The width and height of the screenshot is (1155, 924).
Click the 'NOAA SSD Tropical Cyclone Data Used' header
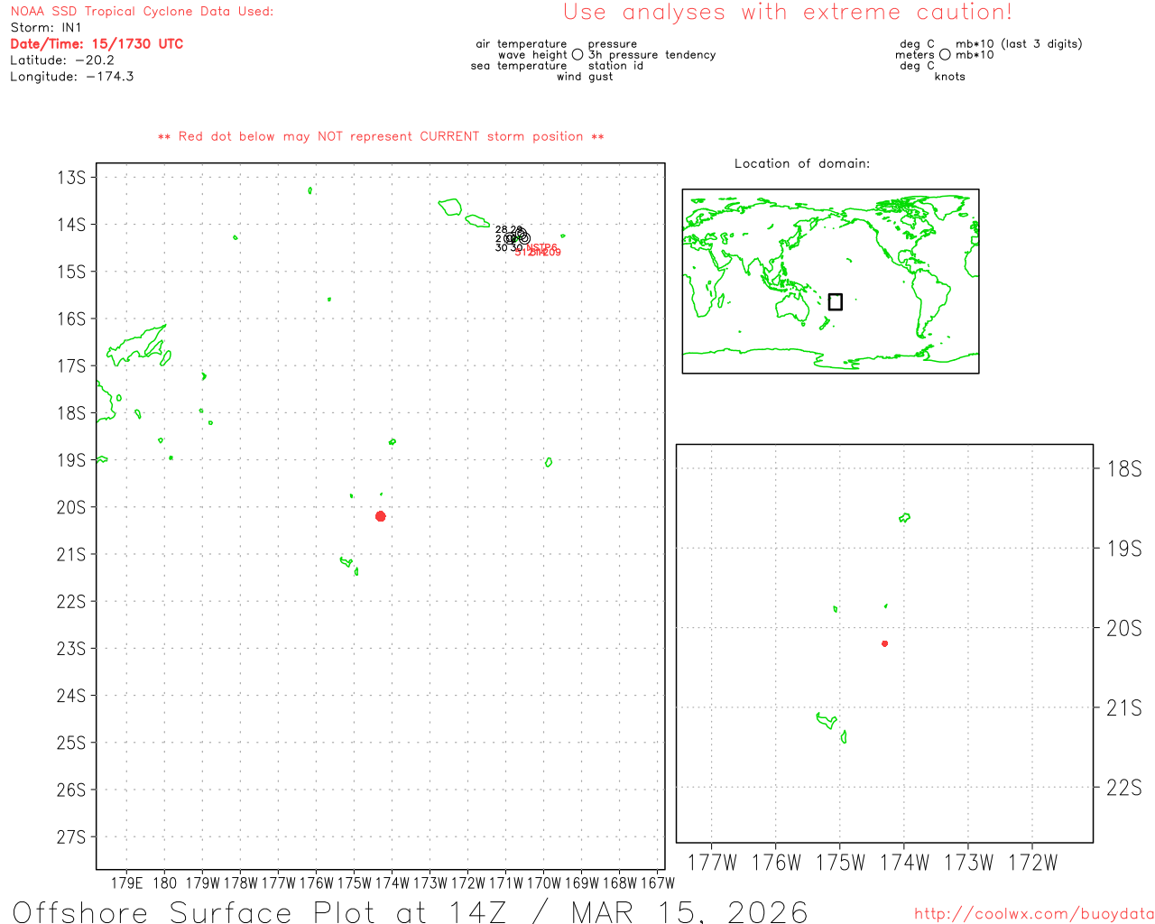point(142,12)
